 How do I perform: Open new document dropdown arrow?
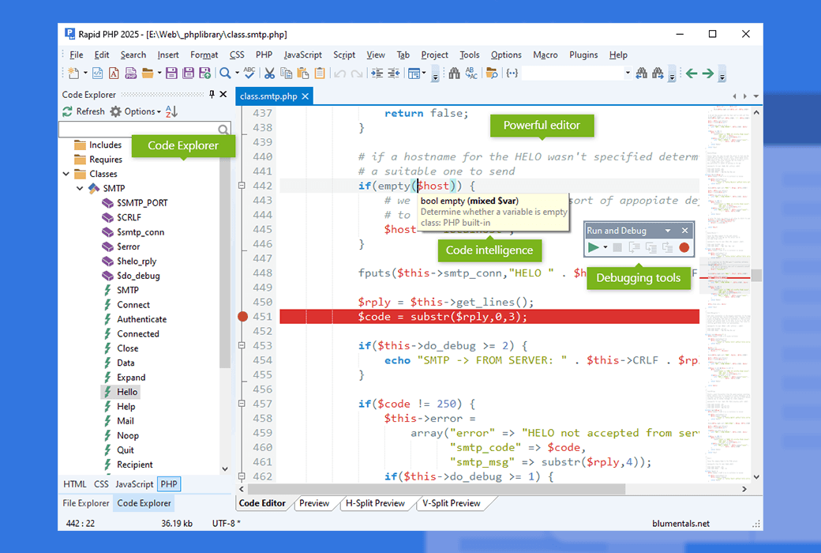(x=84, y=73)
